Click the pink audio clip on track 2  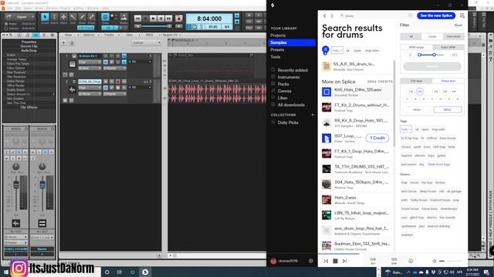[217, 93]
